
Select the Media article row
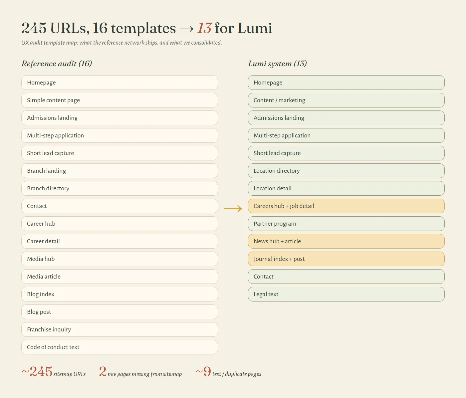119,277
